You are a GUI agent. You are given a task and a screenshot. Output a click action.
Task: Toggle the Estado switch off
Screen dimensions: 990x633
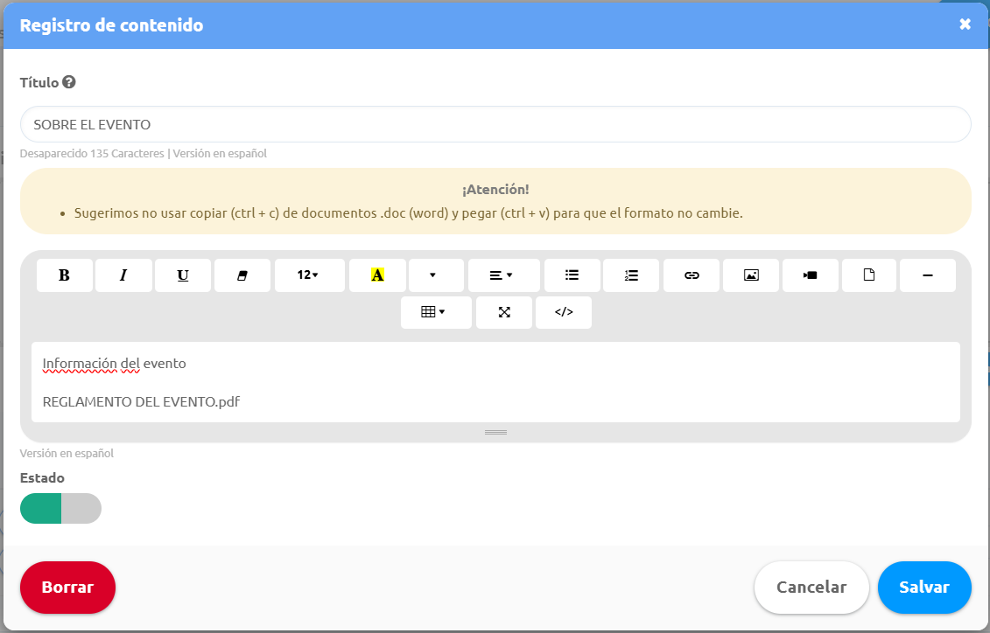coord(60,508)
